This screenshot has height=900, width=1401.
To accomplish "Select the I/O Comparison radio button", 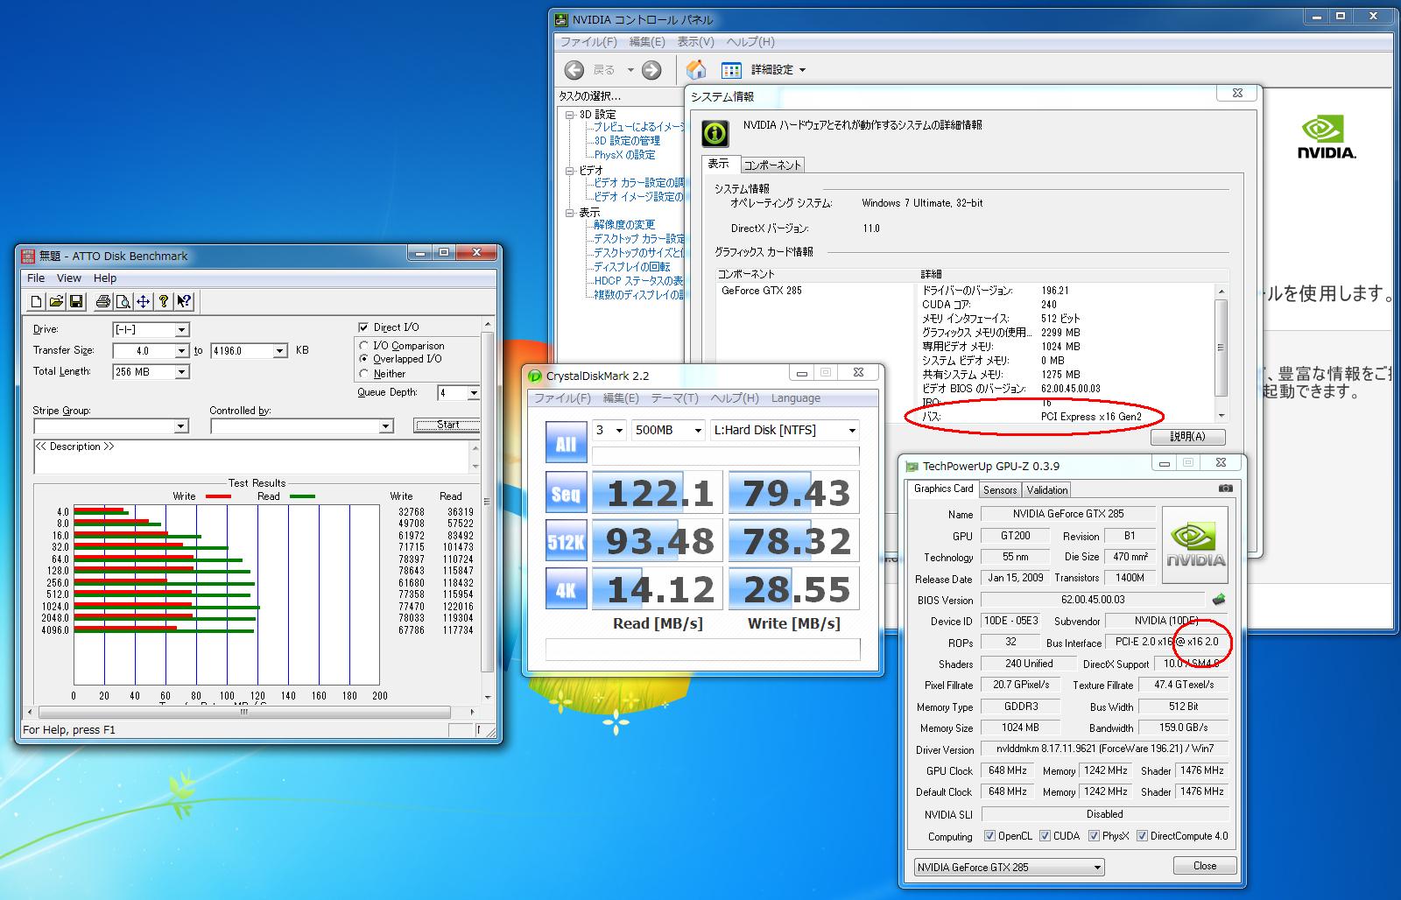I will pos(364,346).
